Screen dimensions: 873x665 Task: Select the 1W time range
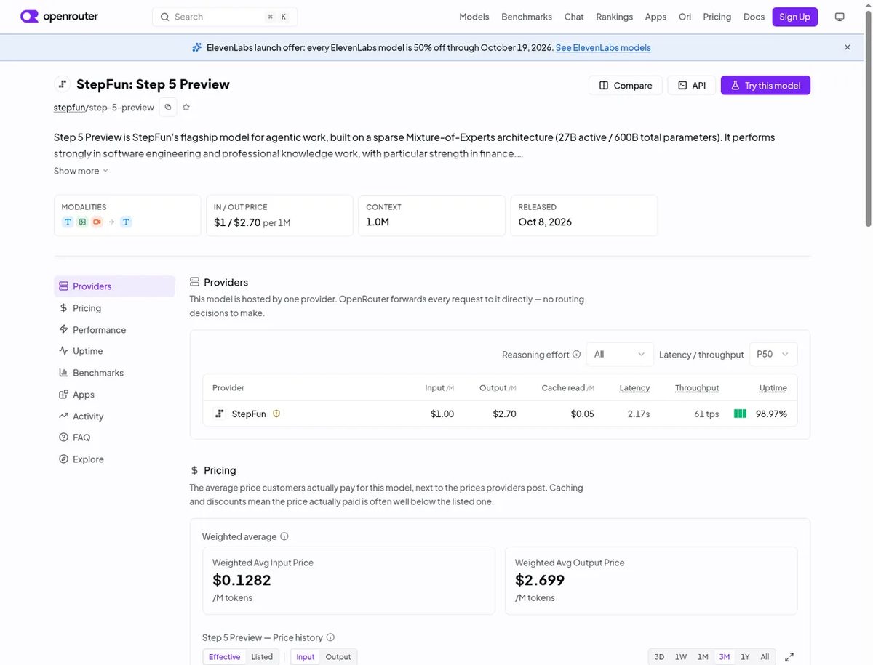coord(681,657)
